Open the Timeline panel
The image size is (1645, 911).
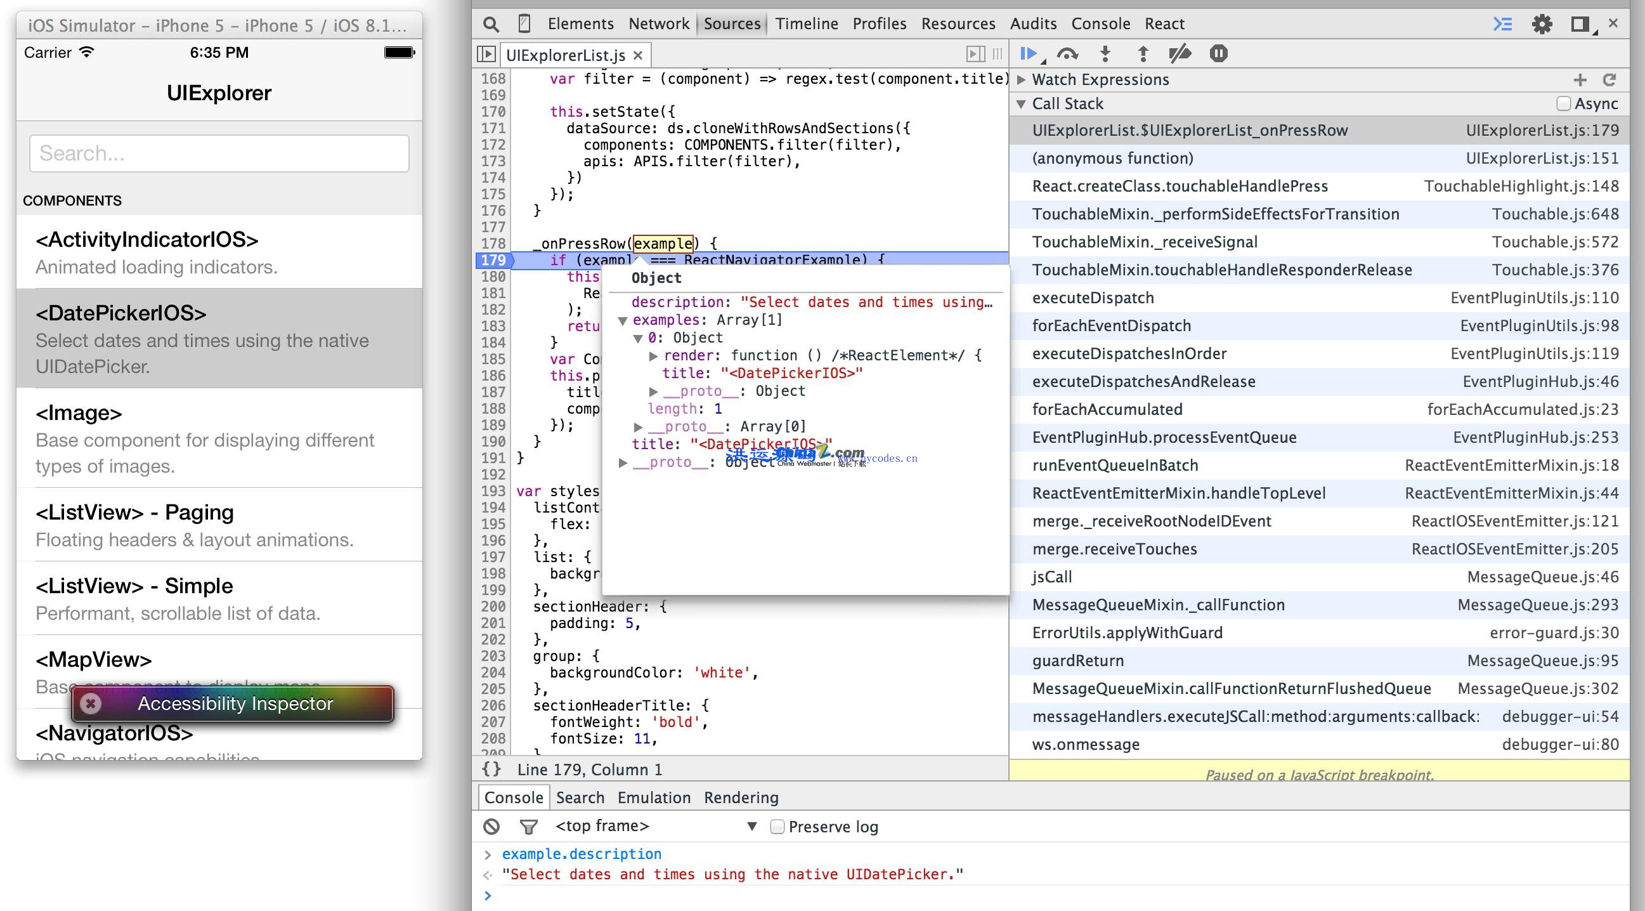click(807, 24)
